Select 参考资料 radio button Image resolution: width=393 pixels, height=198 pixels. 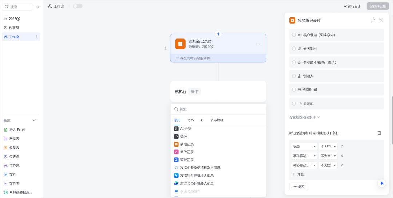pyautogui.click(x=294, y=49)
